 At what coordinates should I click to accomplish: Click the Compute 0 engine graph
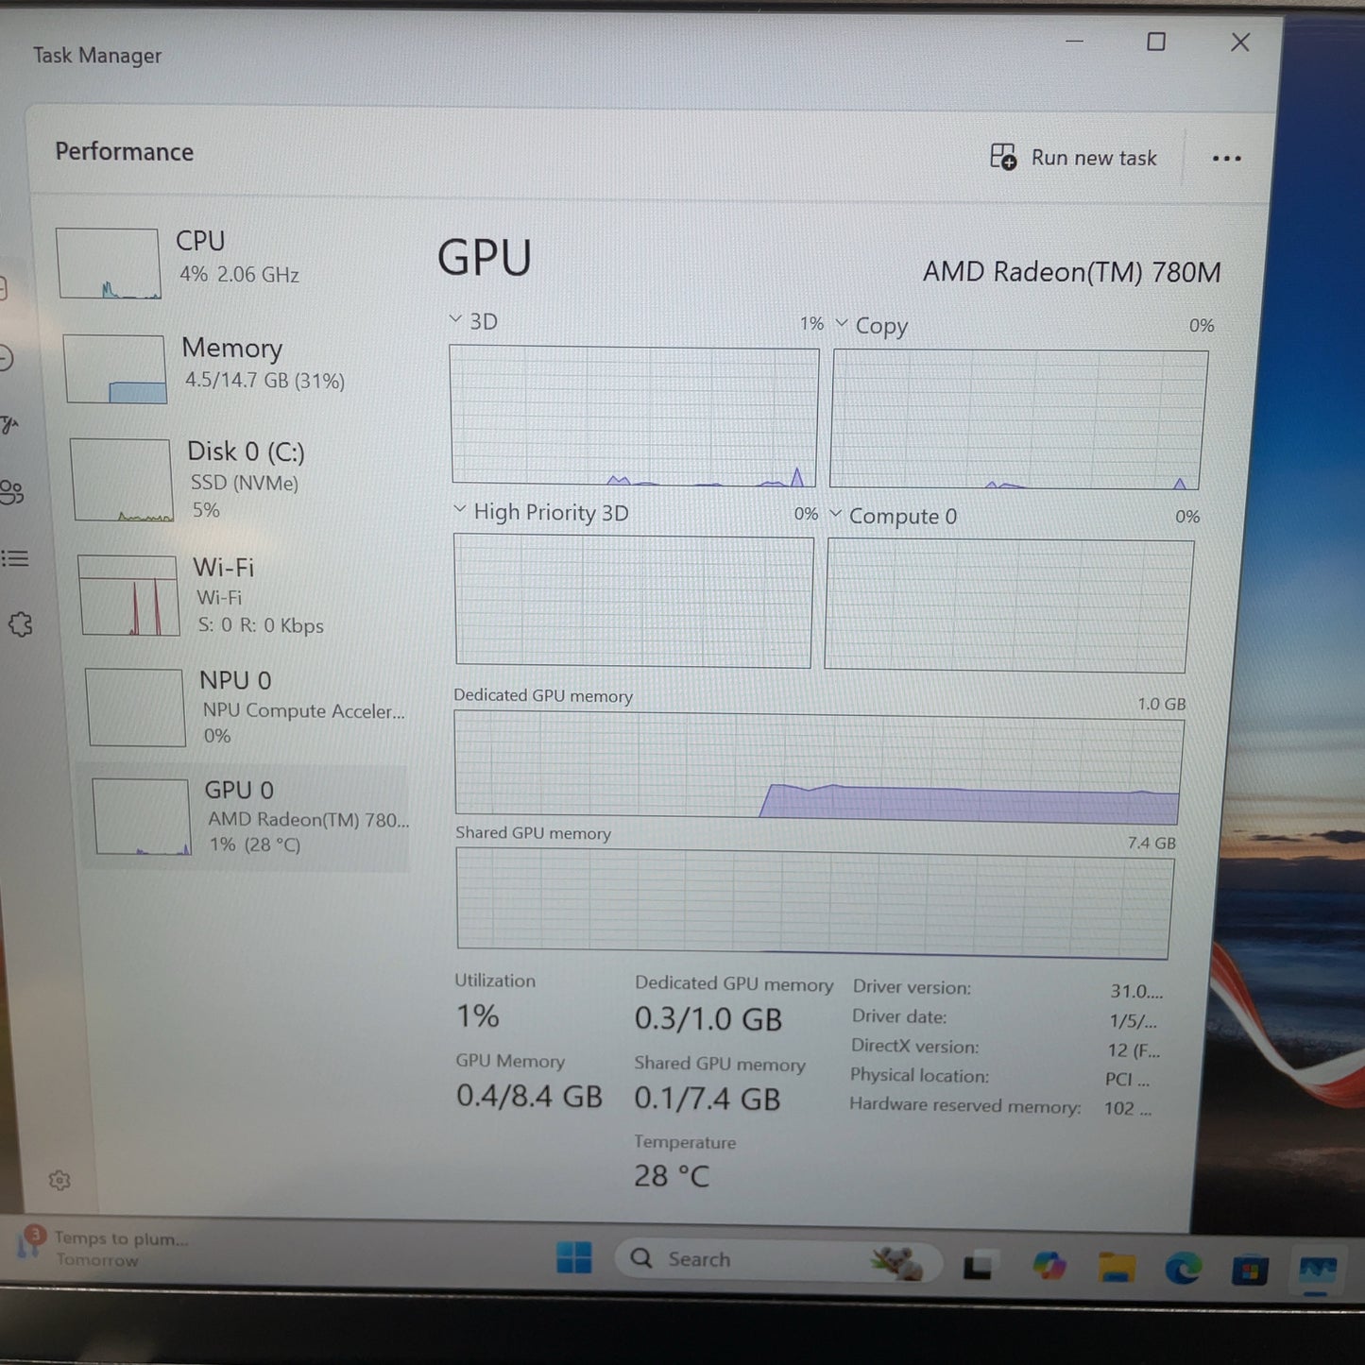(1009, 606)
